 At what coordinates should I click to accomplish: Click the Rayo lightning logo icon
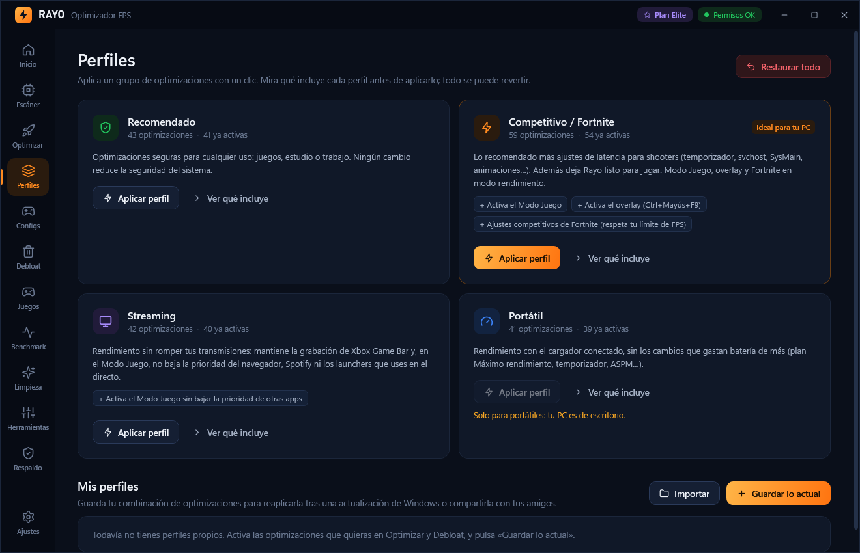click(23, 14)
